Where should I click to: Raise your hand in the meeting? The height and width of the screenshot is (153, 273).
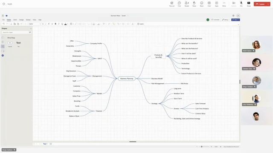[194, 4]
